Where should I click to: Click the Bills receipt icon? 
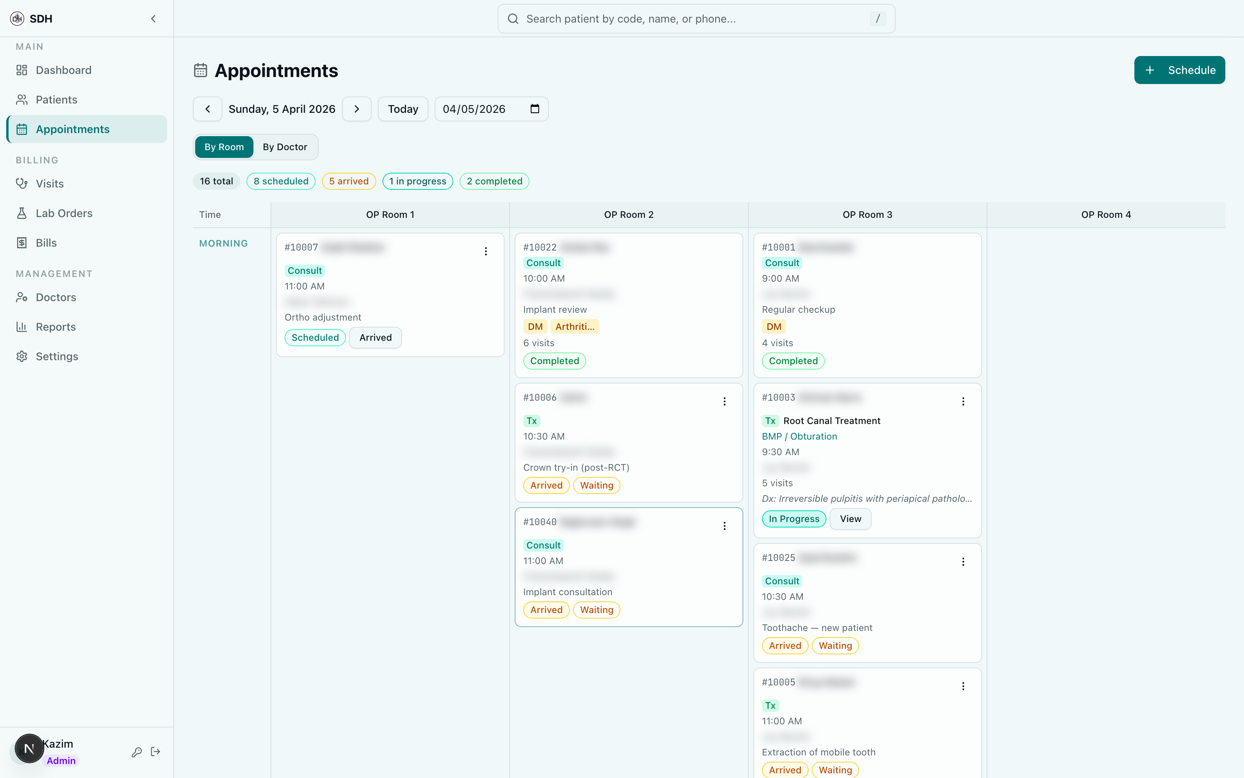click(22, 243)
